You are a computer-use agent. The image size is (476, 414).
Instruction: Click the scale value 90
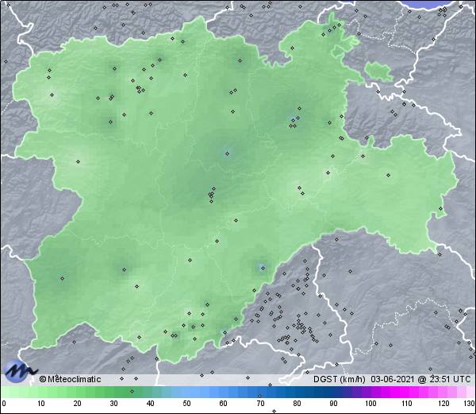(x=334, y=404)
